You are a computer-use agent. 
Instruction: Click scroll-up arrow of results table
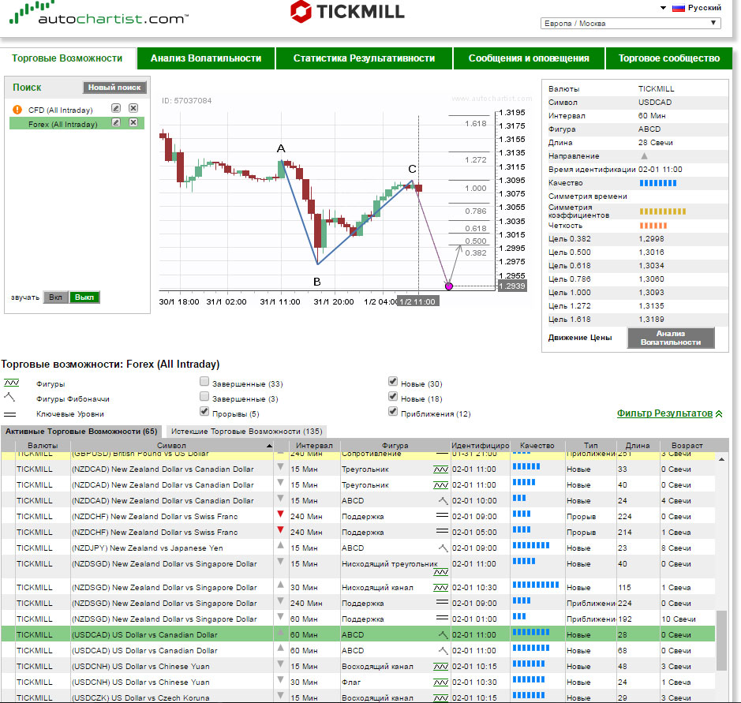pyautogui.click(x=721, y=459)
